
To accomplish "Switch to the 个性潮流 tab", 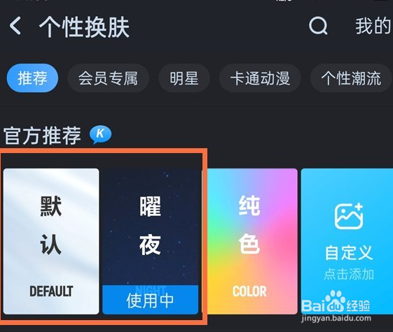I will point(351,78).
